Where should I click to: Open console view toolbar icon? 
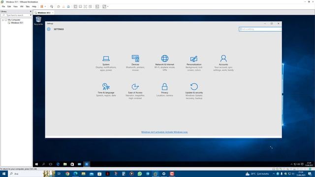click(x=97, y=6)
